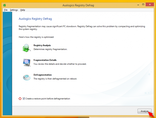Click the Fragmentation Details monitor icon
Screen dimensions: 156x118
coord(27,63)
